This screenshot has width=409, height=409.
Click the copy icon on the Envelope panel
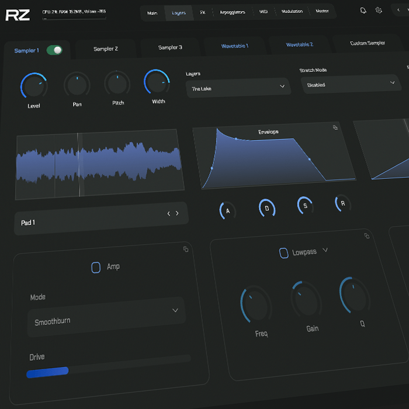coord(335,127)
